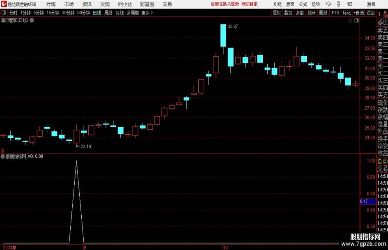Click the 35.37 high price label
Viewport: 388px width, 250px height.
coord(233,27)
